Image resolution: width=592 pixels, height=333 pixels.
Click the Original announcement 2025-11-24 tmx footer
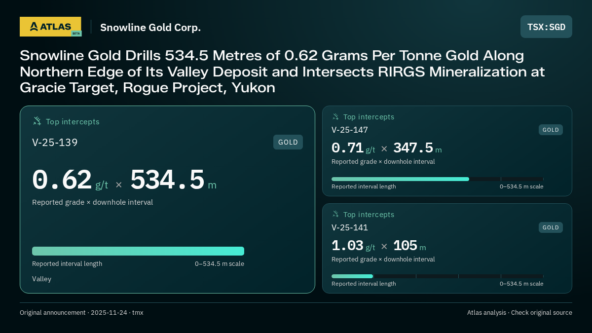[x=81, y=313]
